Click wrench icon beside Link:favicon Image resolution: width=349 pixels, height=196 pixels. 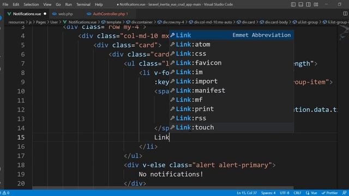pos(172,63)
